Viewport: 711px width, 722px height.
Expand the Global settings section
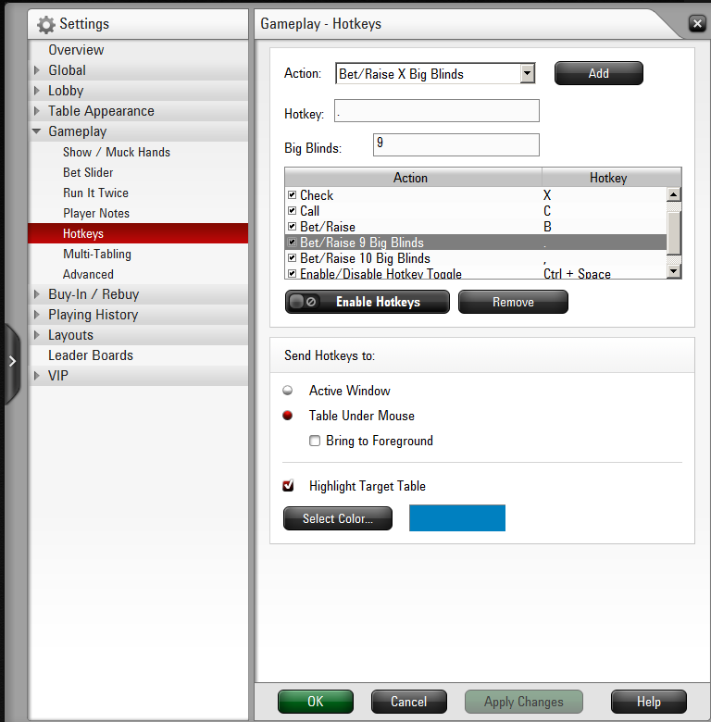pyautogui.click(x=37, y=70)
